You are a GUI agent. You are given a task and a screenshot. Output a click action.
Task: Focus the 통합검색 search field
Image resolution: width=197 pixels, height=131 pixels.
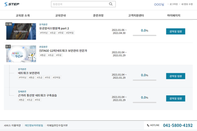click(x=83, y=4)
